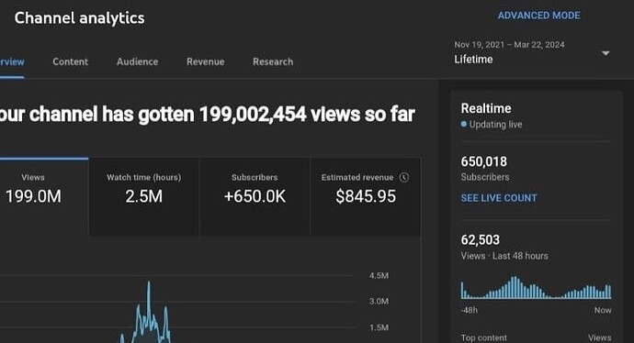The width and height of the screenshot is (634, 343).
Task: Go to the Revenue tab
Action: point(206,61)
